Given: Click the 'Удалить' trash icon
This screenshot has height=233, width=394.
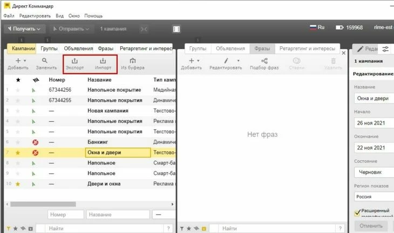Looking at the screenshot, I should coord(333,61).
